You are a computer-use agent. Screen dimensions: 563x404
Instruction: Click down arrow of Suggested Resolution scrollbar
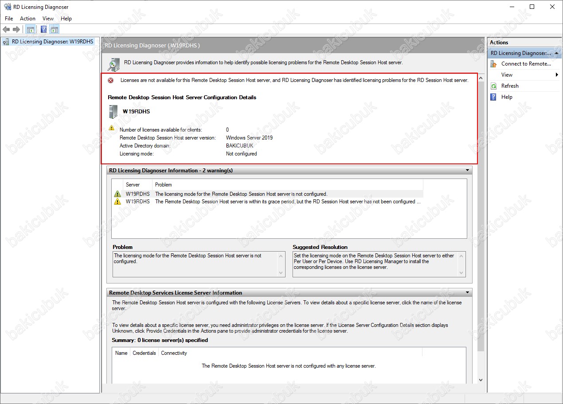(x=462, y=273)
